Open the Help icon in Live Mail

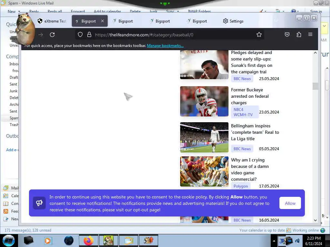(x=293, y=11)
